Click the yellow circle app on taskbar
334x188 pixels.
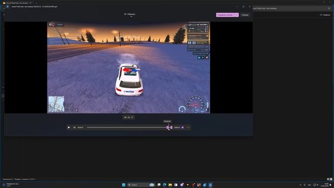tap(188, 185)
